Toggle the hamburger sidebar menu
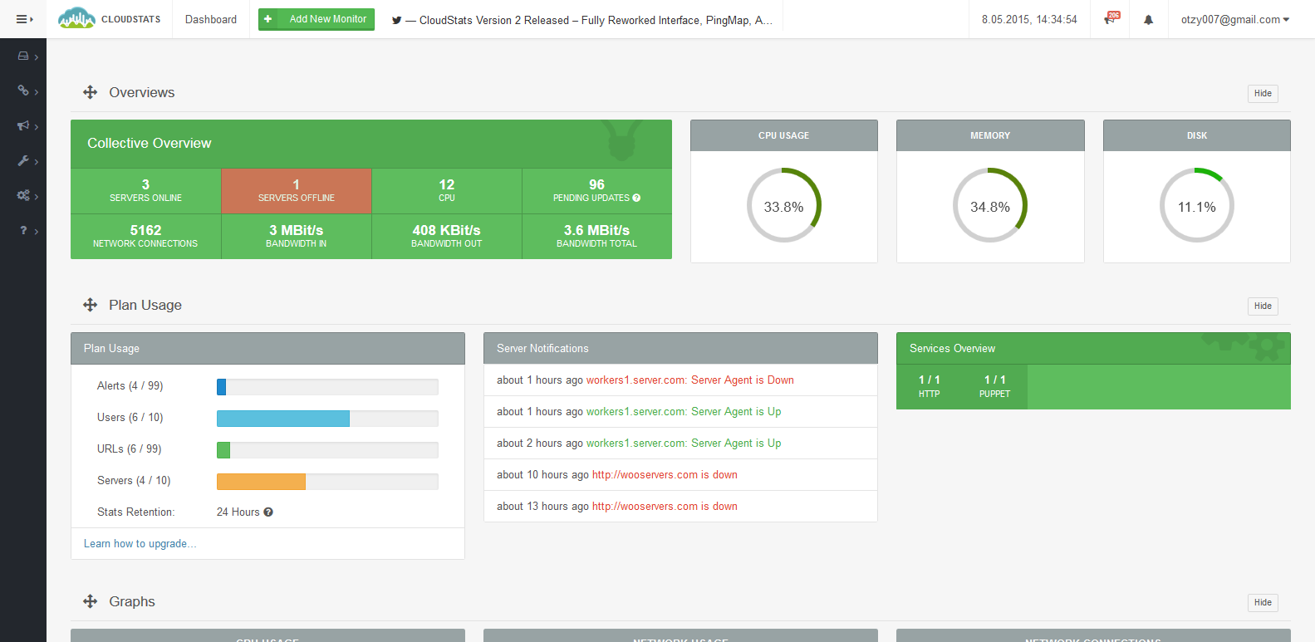Screen dimensions: 1315x642 23,19
